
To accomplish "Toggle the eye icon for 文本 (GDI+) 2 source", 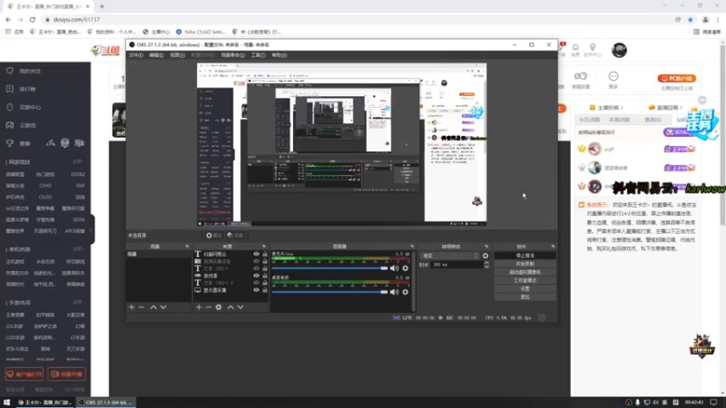I will click(x=256, y=283).
